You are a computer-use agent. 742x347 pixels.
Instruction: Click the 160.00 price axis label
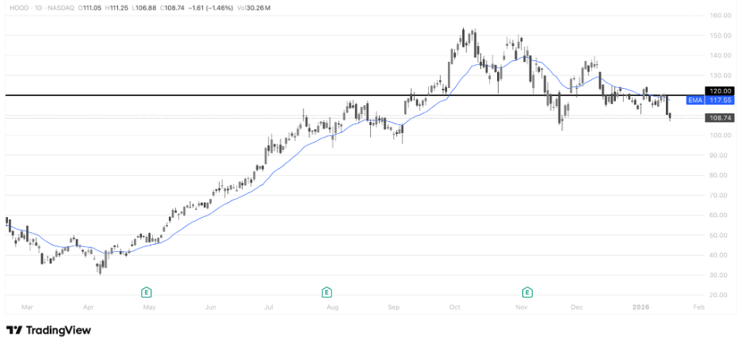[719, 16]
